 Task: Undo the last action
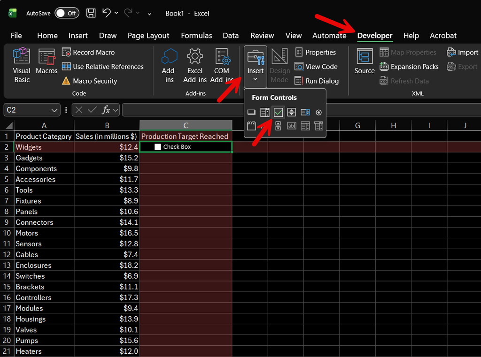[x=106, y=13]
